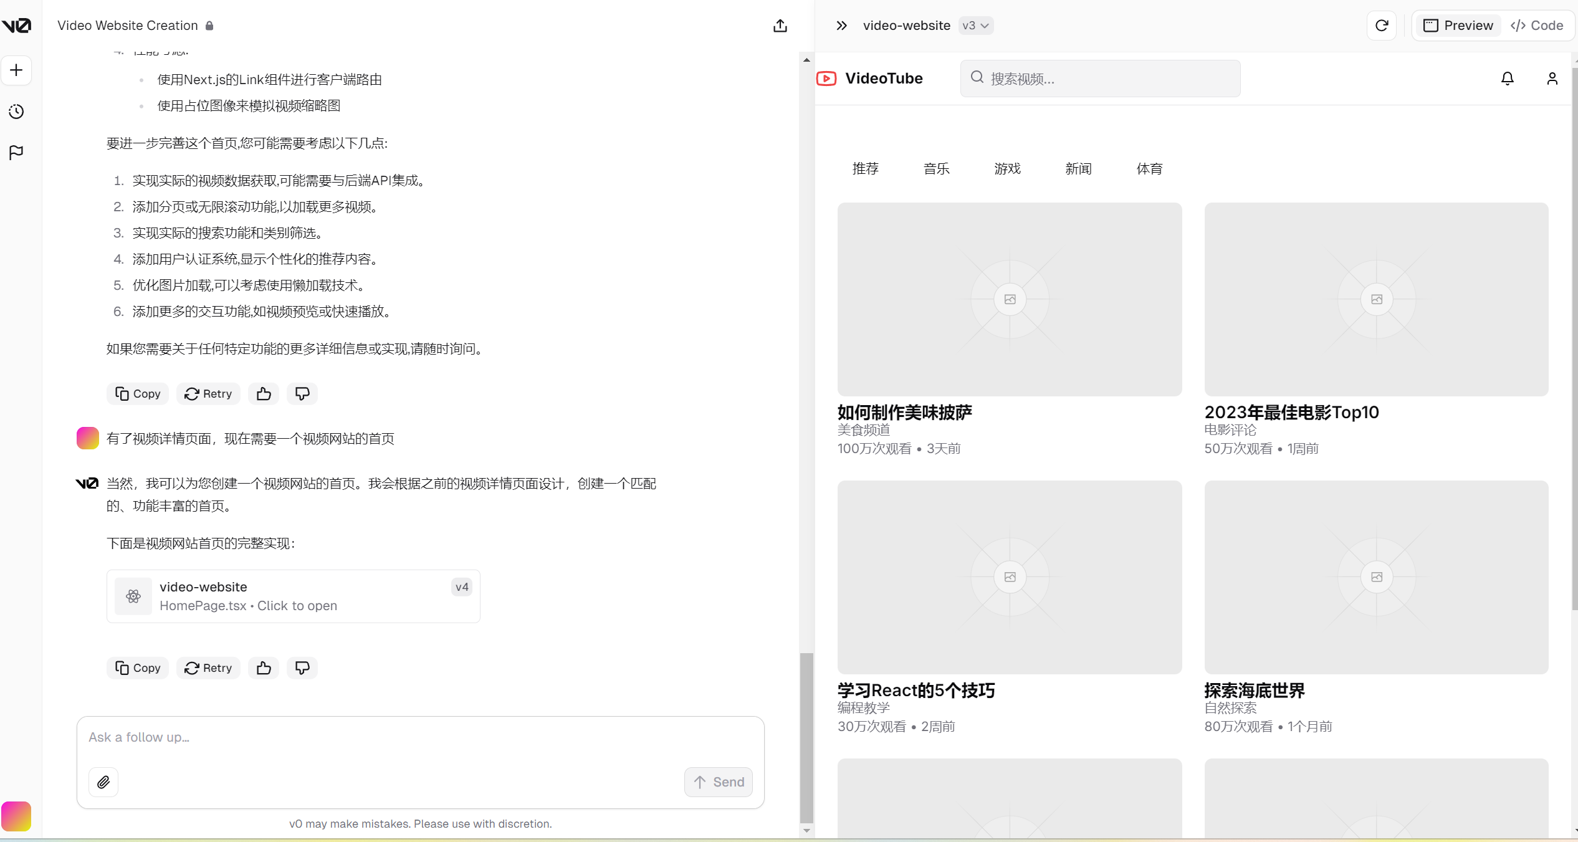The width and height of the screenshot is (1578, 842).
Task: Click the new chat plus icon
Action: [16, 70]
